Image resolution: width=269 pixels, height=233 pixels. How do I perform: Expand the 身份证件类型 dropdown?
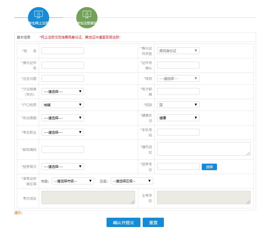point(178,51)
